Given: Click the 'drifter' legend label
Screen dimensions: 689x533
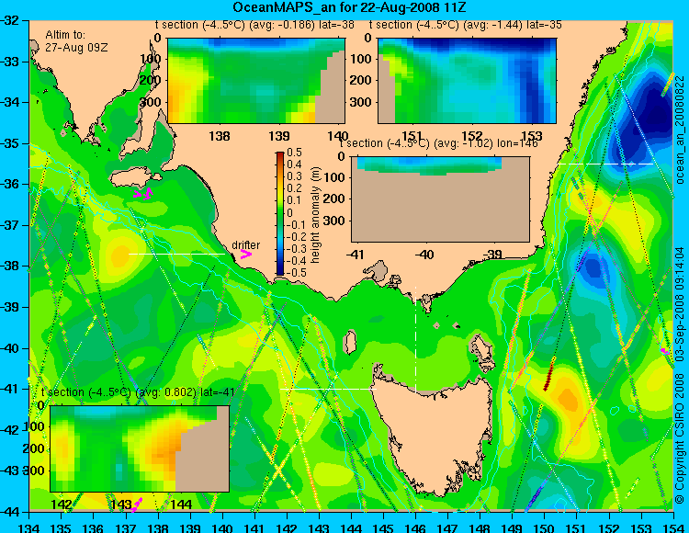Looking at the screenshot, I should click(245, 245).
